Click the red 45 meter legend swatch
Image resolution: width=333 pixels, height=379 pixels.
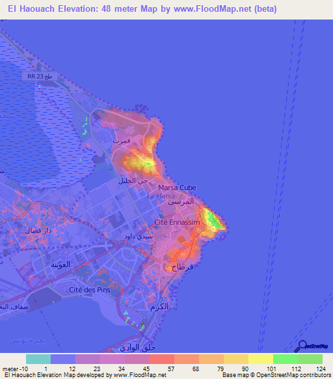(x=162, y=359)
